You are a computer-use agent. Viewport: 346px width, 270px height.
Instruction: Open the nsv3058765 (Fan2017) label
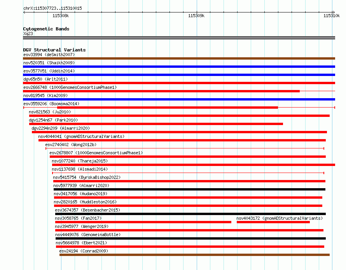point(78,218)
